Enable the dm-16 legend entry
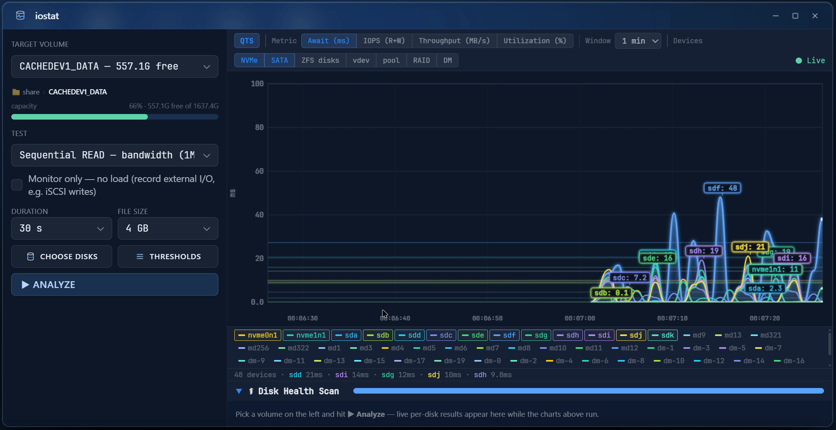This screenshot has height=430, width=836. click(789, 361)
